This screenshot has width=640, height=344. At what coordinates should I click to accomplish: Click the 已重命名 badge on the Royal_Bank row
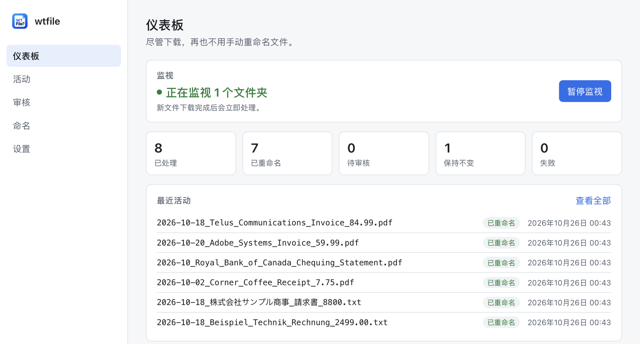point(501,262)
